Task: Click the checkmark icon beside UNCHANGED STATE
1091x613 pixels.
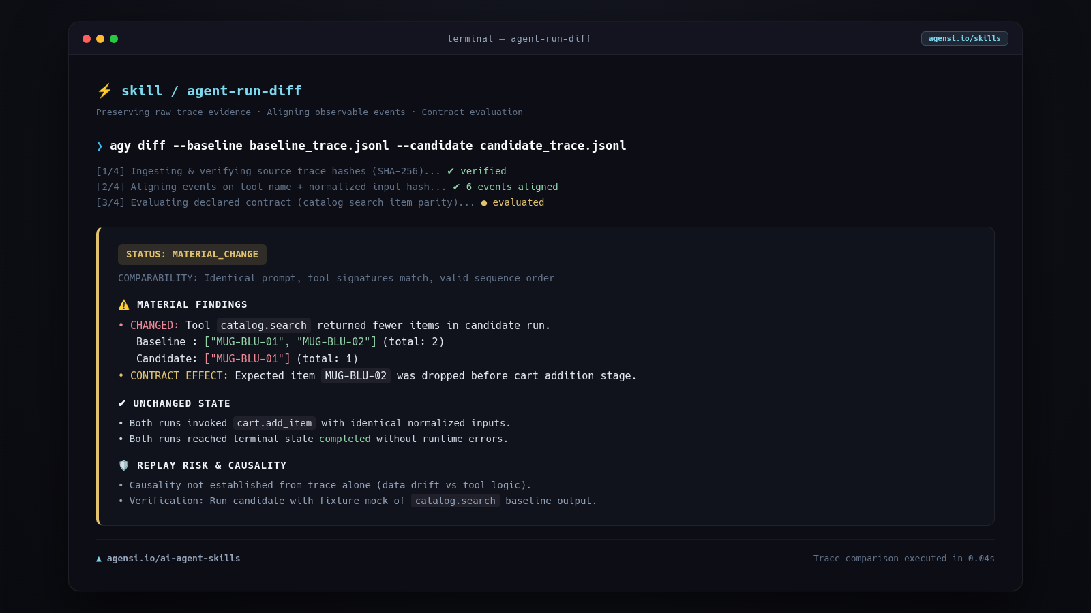Action: (122, 403)
